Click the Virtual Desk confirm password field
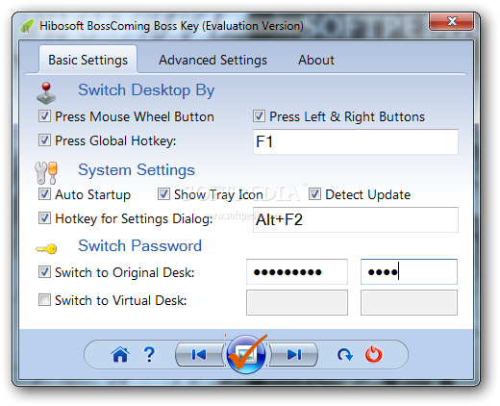500x406 pixels. pos(409,302)
